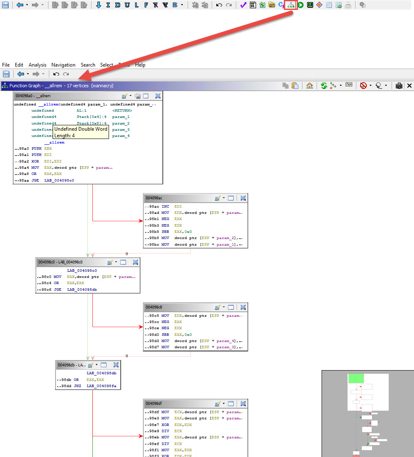The image size is (414, 457).
Task: Open back-history dropdown in the lower toolbar
Action: 28,74
